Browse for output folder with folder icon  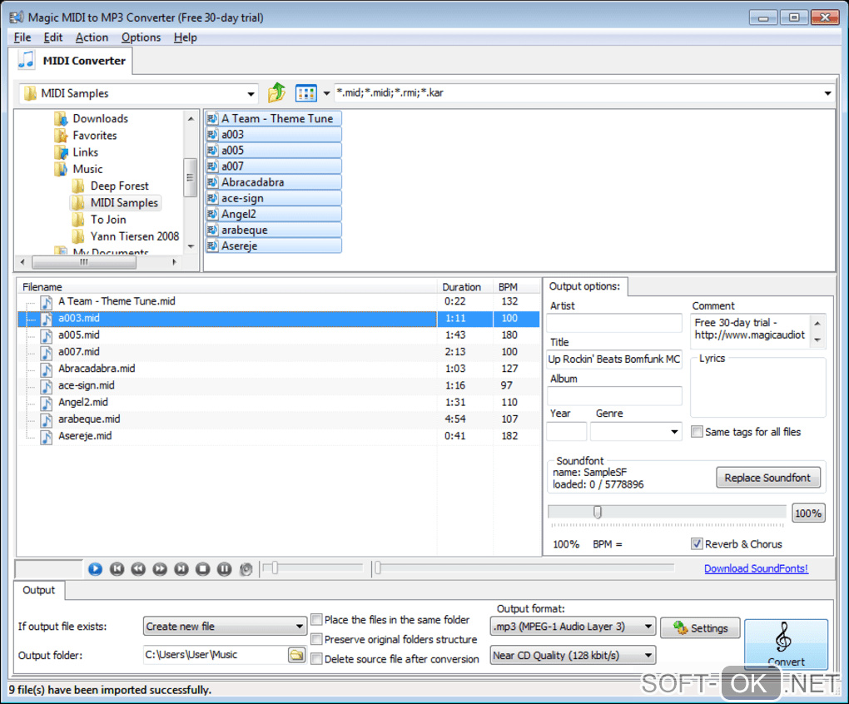[296, 655]
